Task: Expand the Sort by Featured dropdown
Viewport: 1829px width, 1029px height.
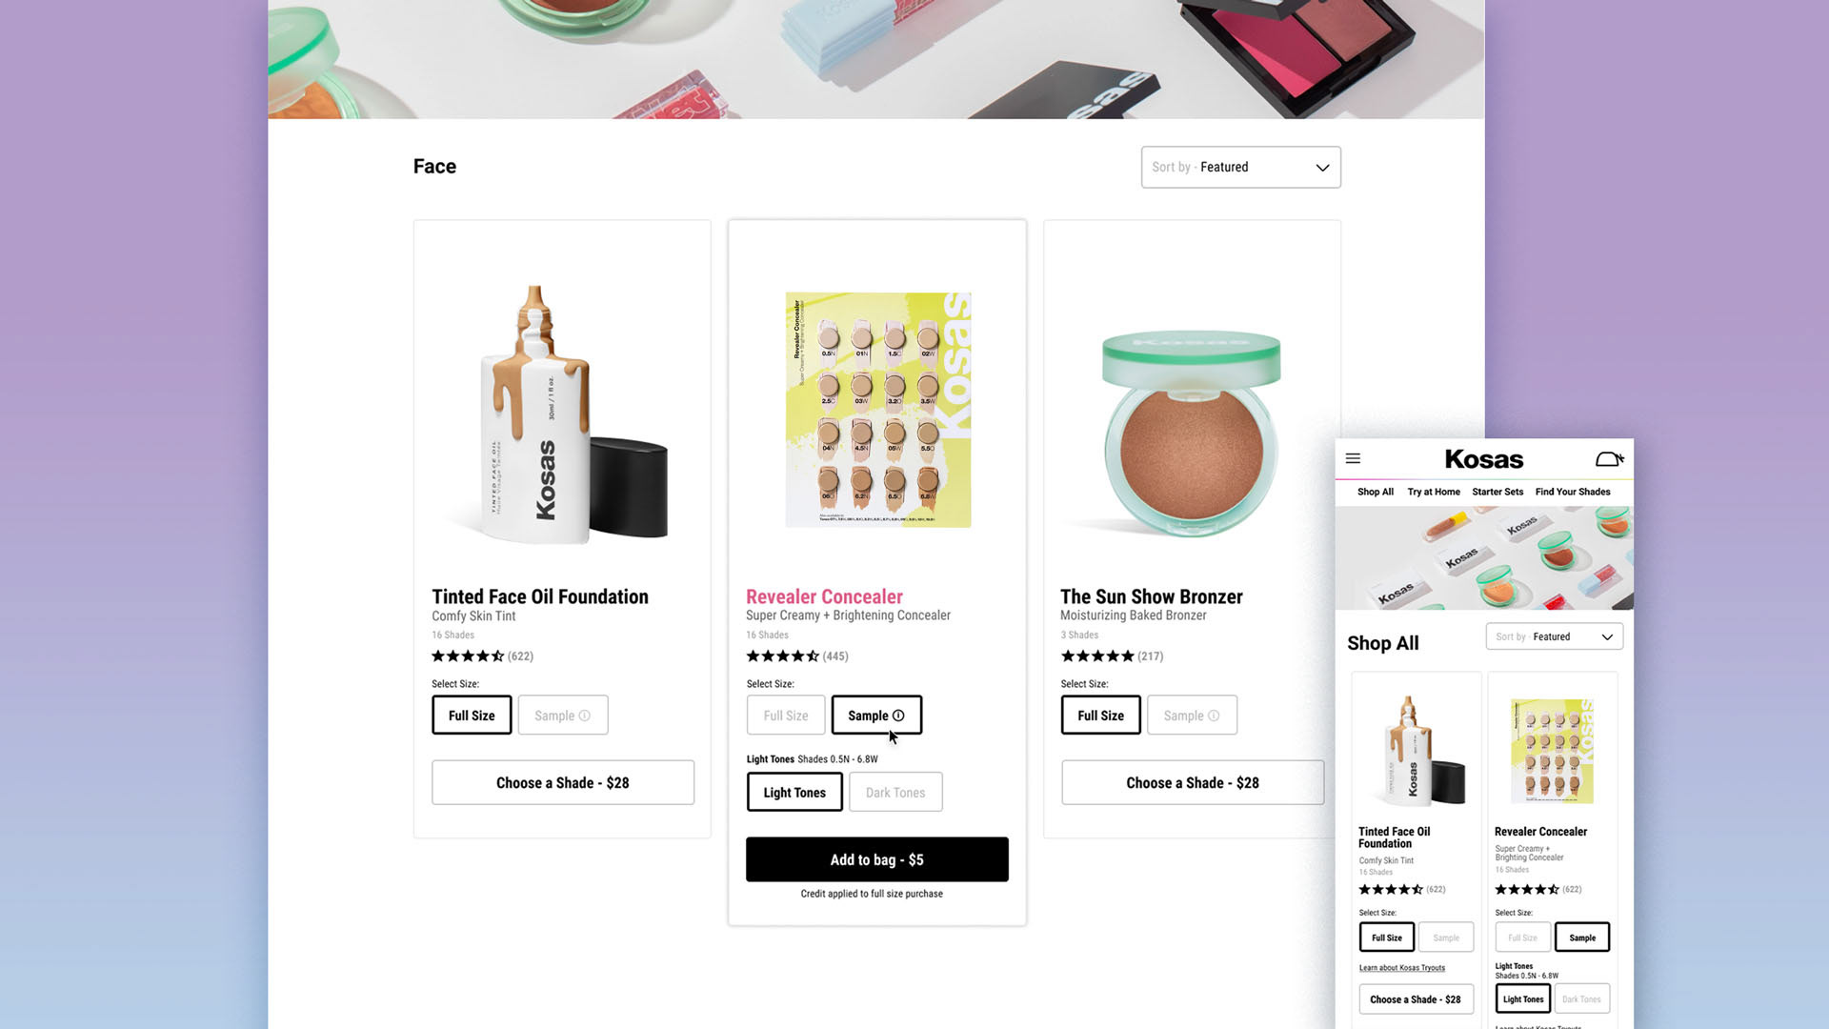Action: [1241, 167]
